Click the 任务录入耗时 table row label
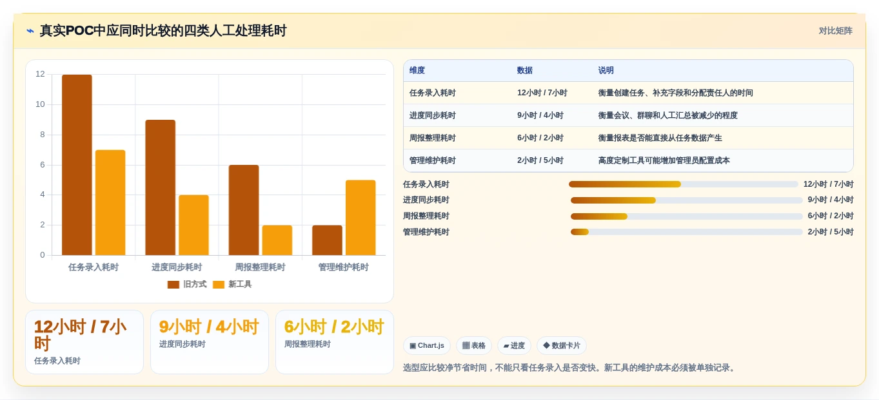 coord(433,93)
